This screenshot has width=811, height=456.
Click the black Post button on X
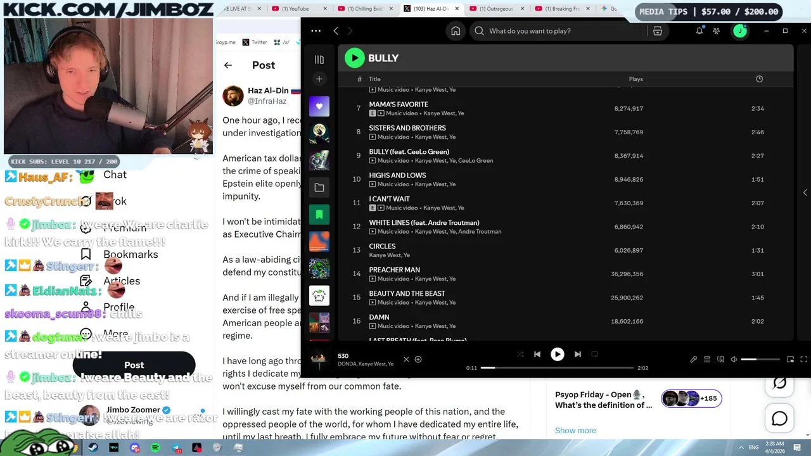click(134, 365)
